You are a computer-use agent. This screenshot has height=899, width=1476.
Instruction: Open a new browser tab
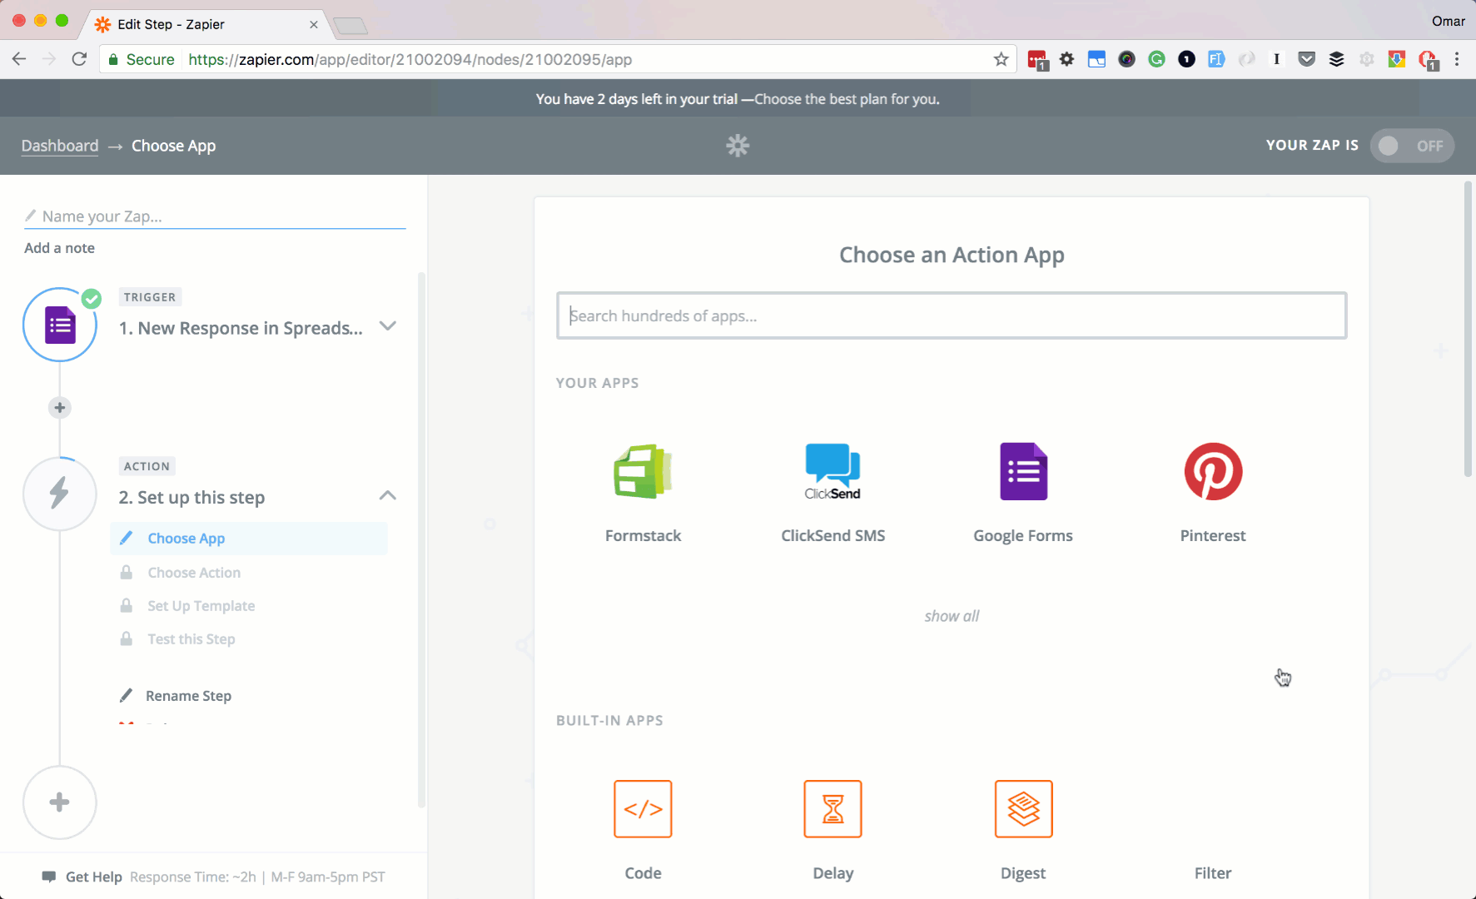(x=350, y=26)
